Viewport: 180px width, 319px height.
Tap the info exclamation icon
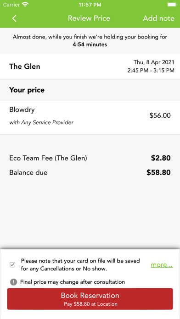(13, 282)
